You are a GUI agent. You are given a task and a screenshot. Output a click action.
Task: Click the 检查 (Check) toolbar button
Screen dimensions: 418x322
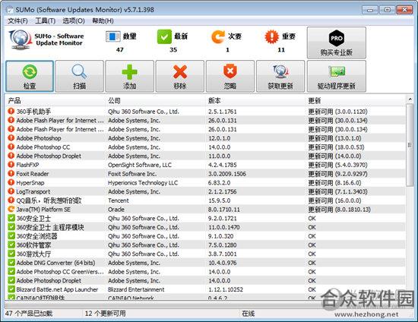pyautogui.click(x=30, y=76)
